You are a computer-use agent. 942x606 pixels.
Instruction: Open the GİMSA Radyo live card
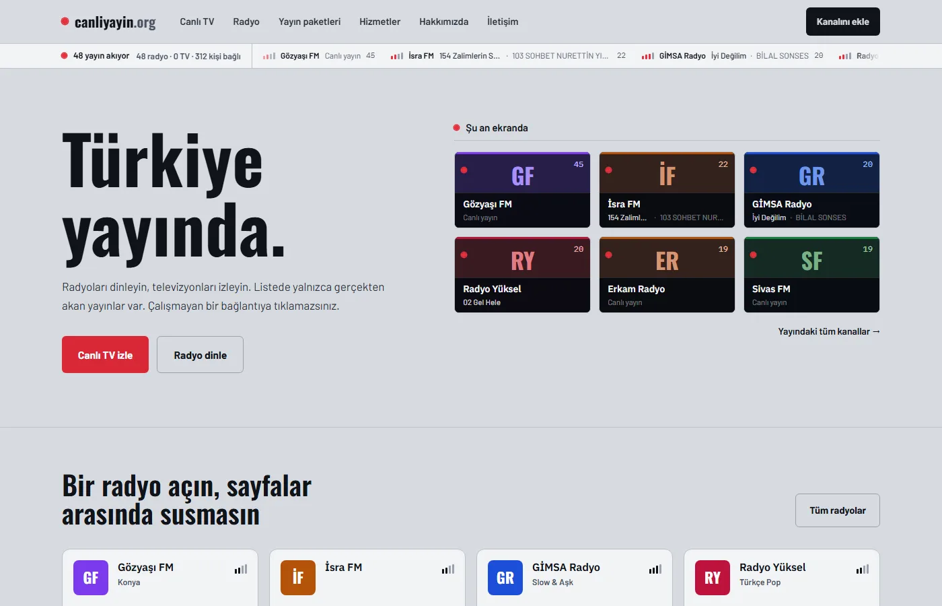pos(811,190)
